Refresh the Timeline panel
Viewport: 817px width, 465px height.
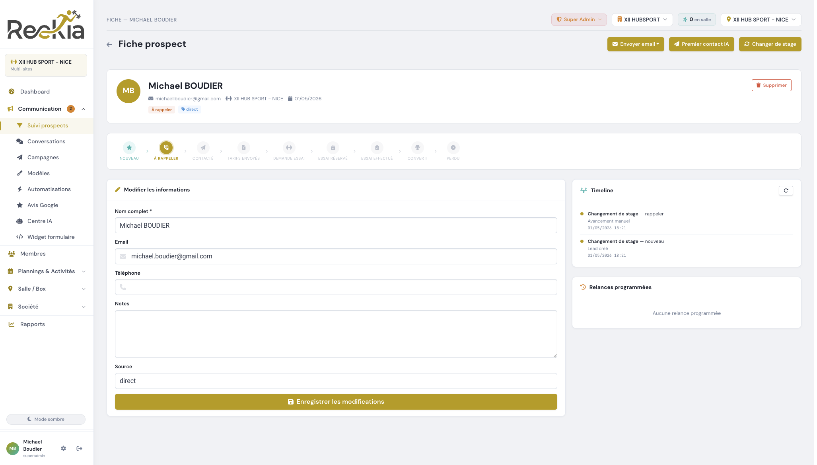pos(786,191)
